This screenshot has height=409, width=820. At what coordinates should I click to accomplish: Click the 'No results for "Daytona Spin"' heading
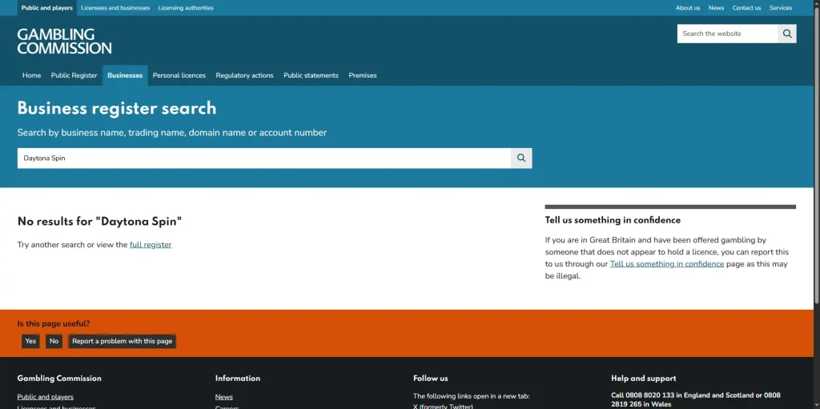point(100,221)
